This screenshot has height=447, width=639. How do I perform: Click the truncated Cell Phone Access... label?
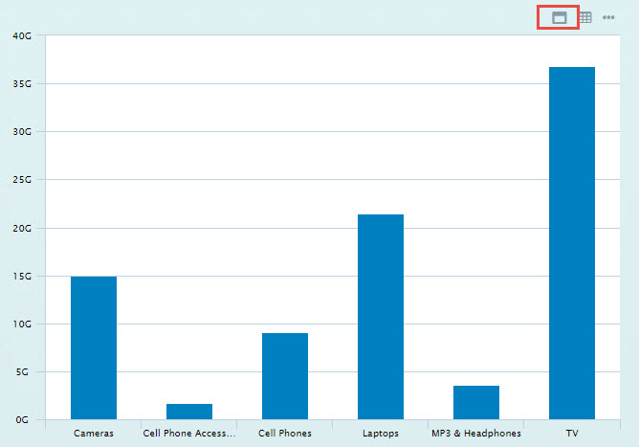click(x=188, y=434)
